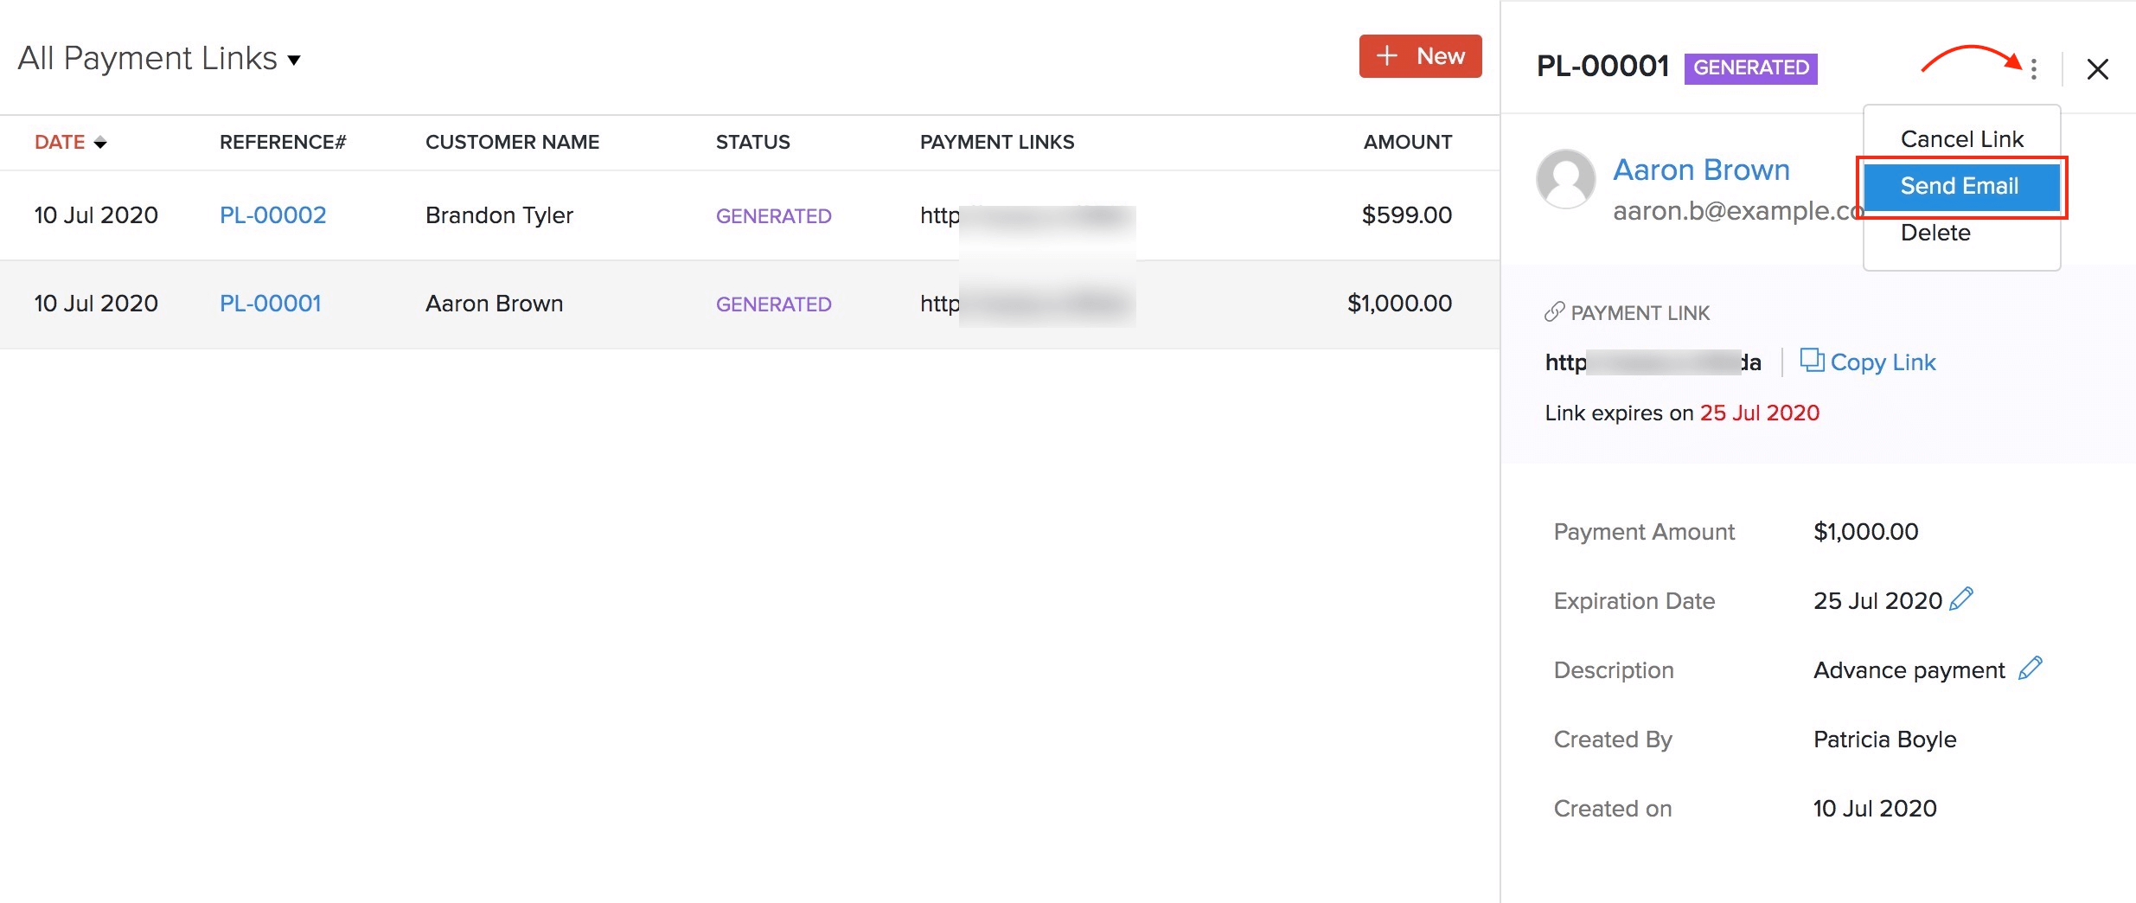
Task: Open payment link PL-00001
Action: (x=270, y=304)
